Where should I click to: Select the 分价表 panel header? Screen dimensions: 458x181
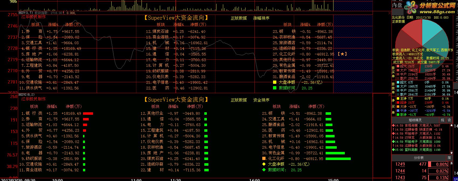pos(419,158)
